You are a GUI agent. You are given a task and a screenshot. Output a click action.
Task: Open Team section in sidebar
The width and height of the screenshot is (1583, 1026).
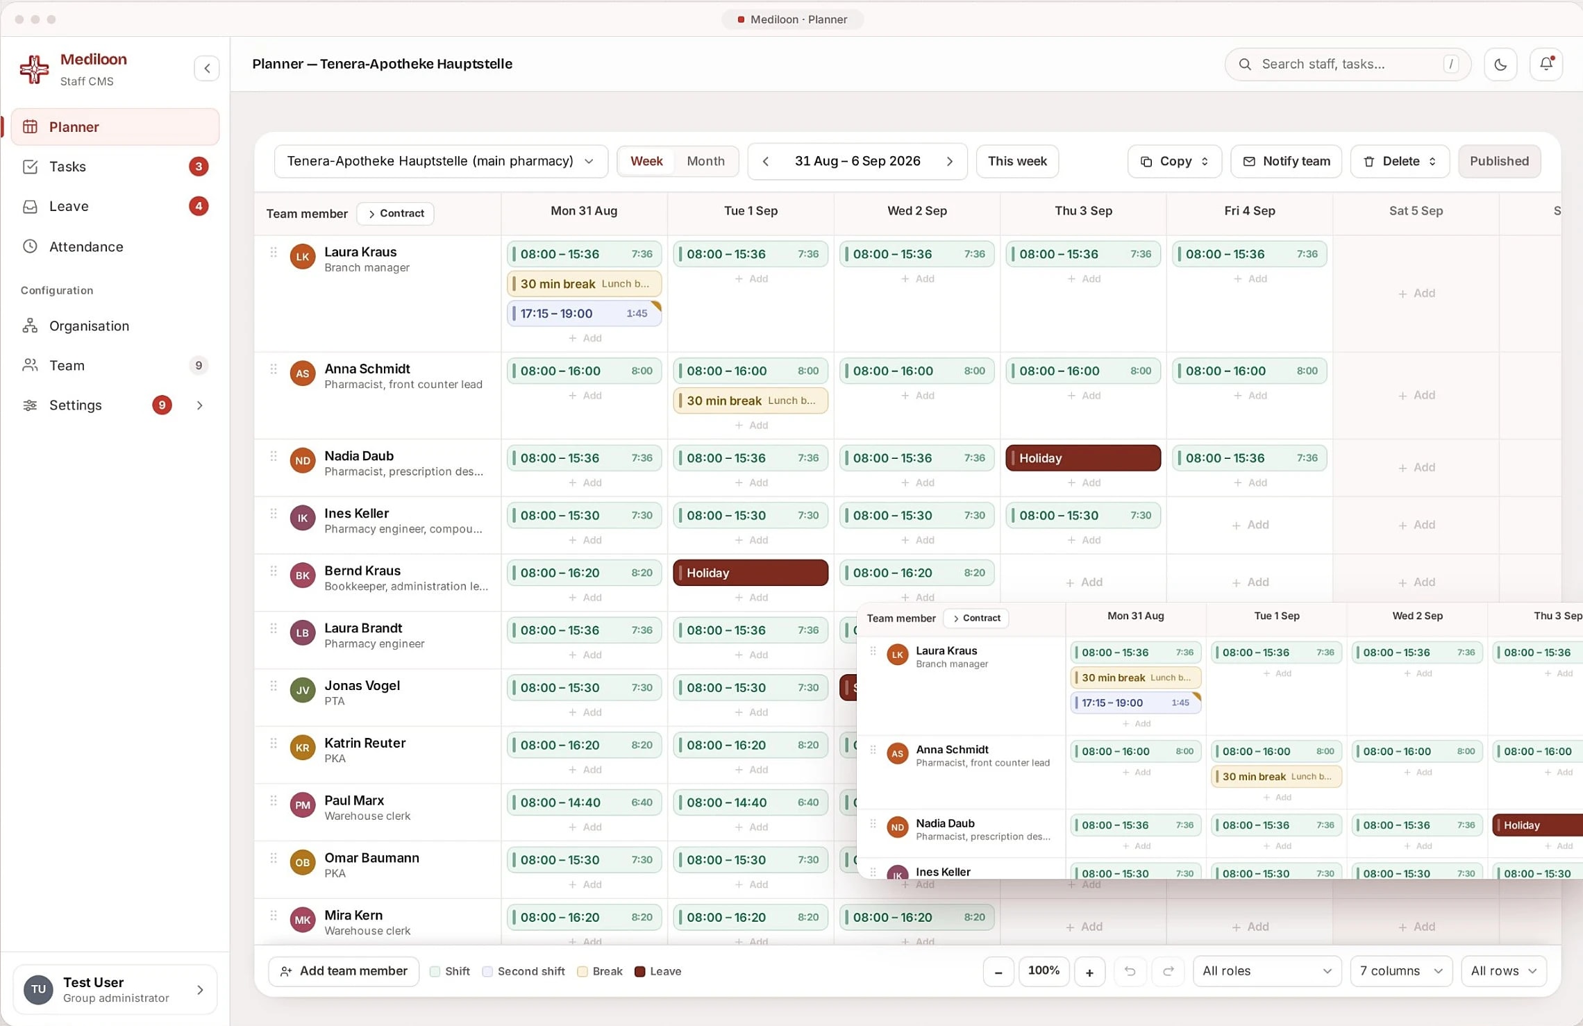point(115,365)
